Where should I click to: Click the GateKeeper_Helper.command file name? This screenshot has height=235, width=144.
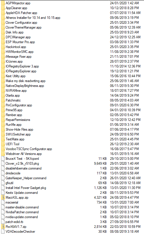[x=26, y=178]
